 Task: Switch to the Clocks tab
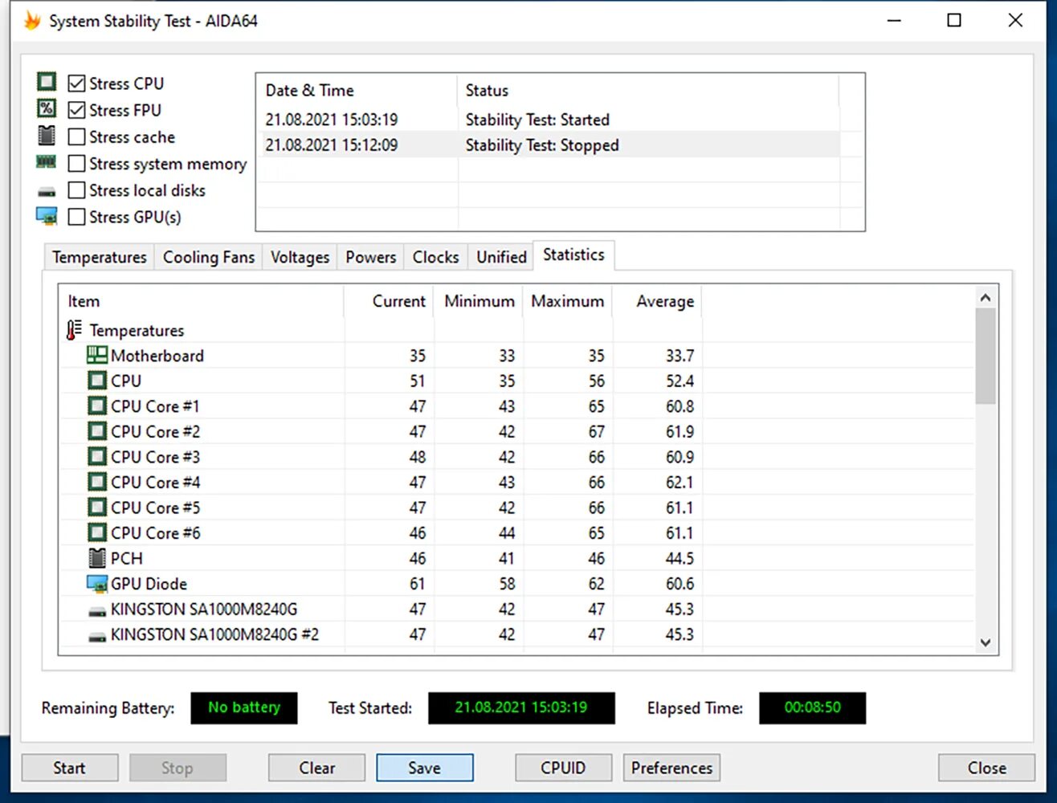pyautogui.click(x=435, y=257)
